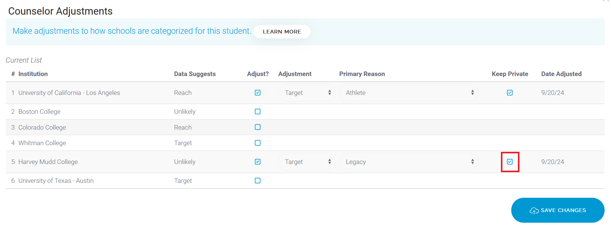The height and width of the screenshot is (237, 611).
Task: Click the Keep Private column header
Action: pos(510,74)
